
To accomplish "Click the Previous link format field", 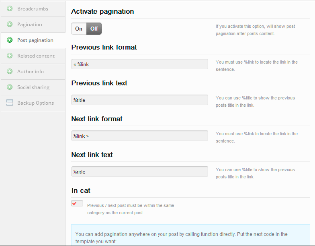I will [x=140, y=64].
